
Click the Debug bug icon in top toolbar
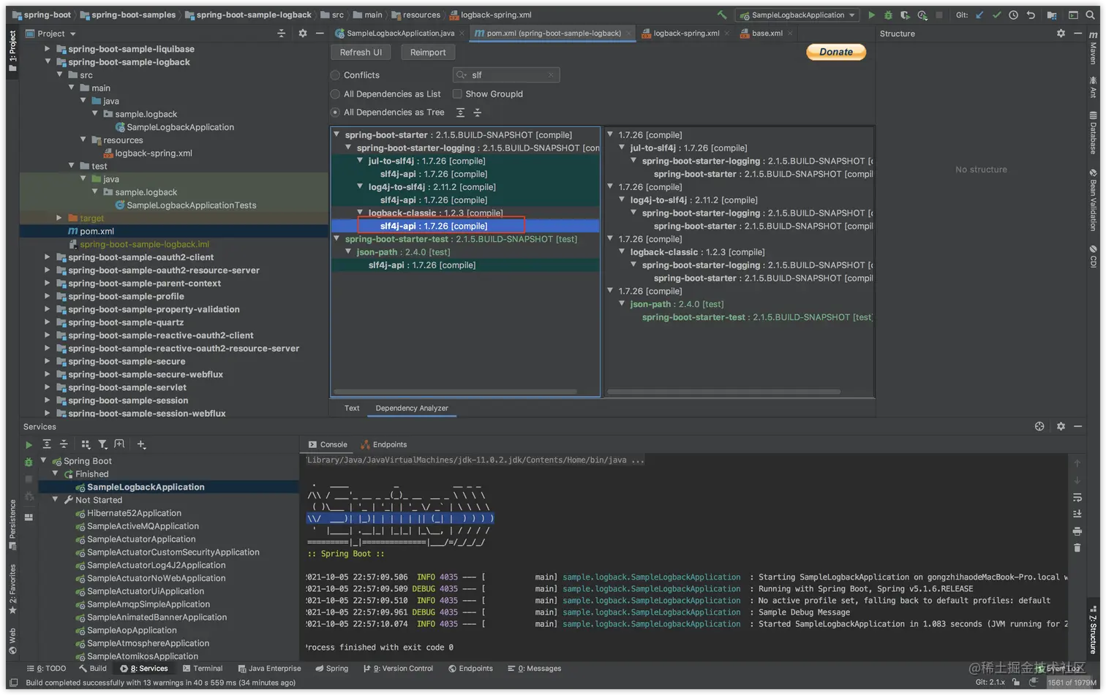coord(888,15)
